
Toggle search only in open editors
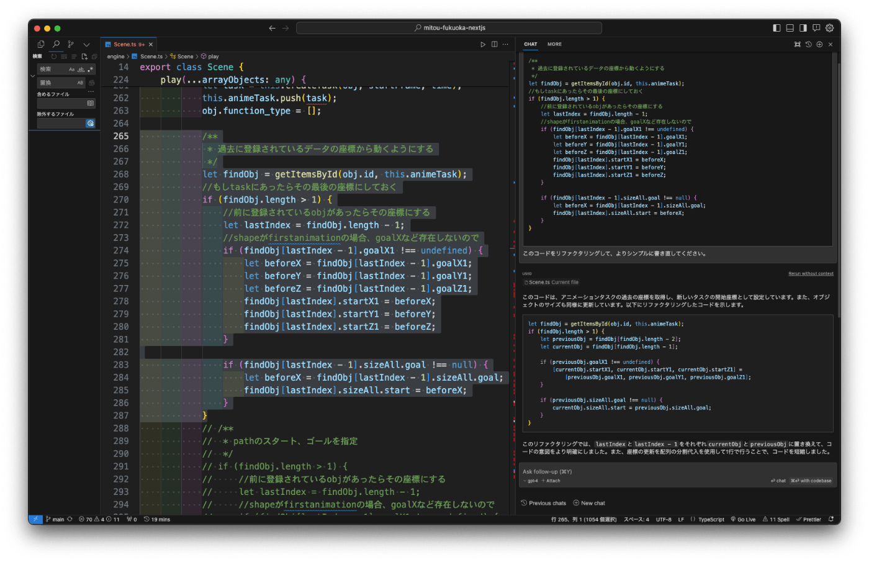91,103
